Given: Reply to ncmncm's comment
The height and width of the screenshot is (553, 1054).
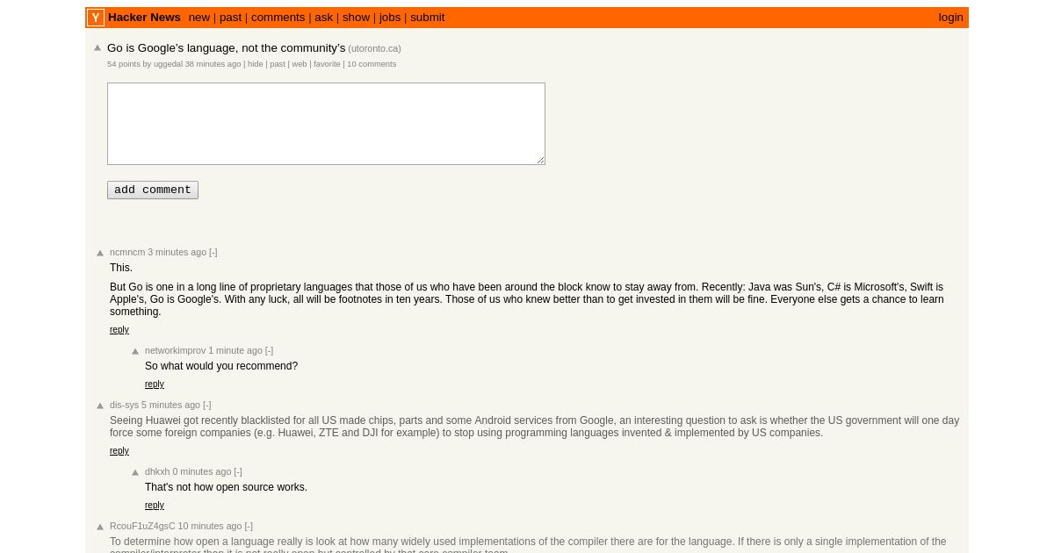Looking at the screenshot, I should (x=119, y=330).
